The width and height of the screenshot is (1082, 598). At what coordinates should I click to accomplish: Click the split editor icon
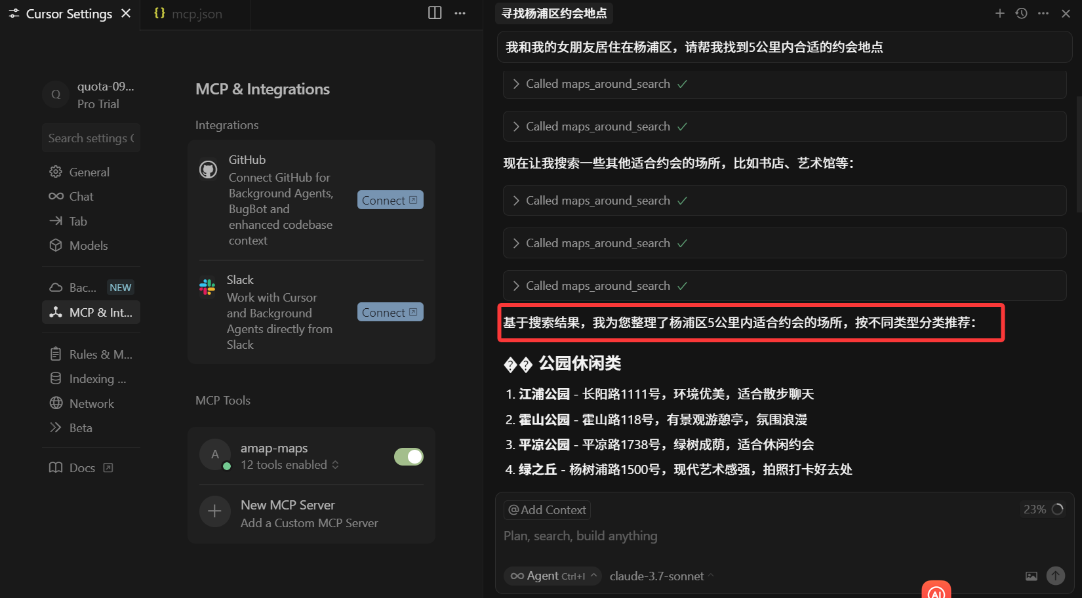[x=435, y=13]
